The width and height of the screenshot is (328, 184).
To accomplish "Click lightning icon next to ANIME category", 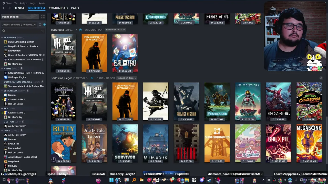I will [x=22, y=68].
